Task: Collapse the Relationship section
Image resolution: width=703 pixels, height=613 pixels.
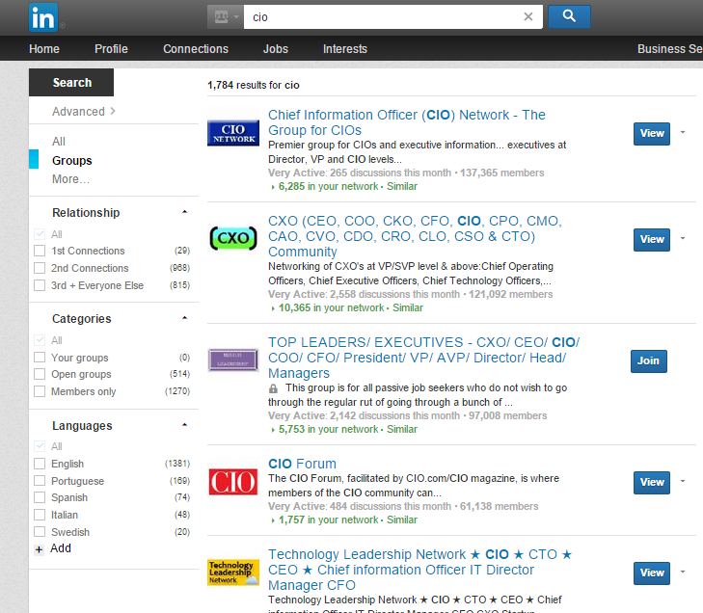Action: pos(184,212)
